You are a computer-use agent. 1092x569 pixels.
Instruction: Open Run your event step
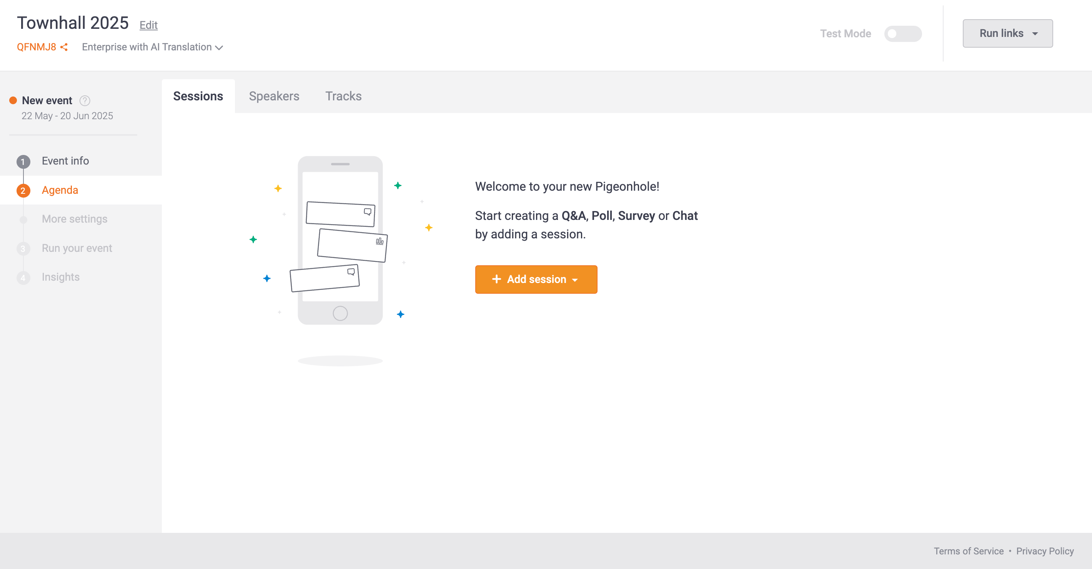pyautogui.click(x=77, y=248)
